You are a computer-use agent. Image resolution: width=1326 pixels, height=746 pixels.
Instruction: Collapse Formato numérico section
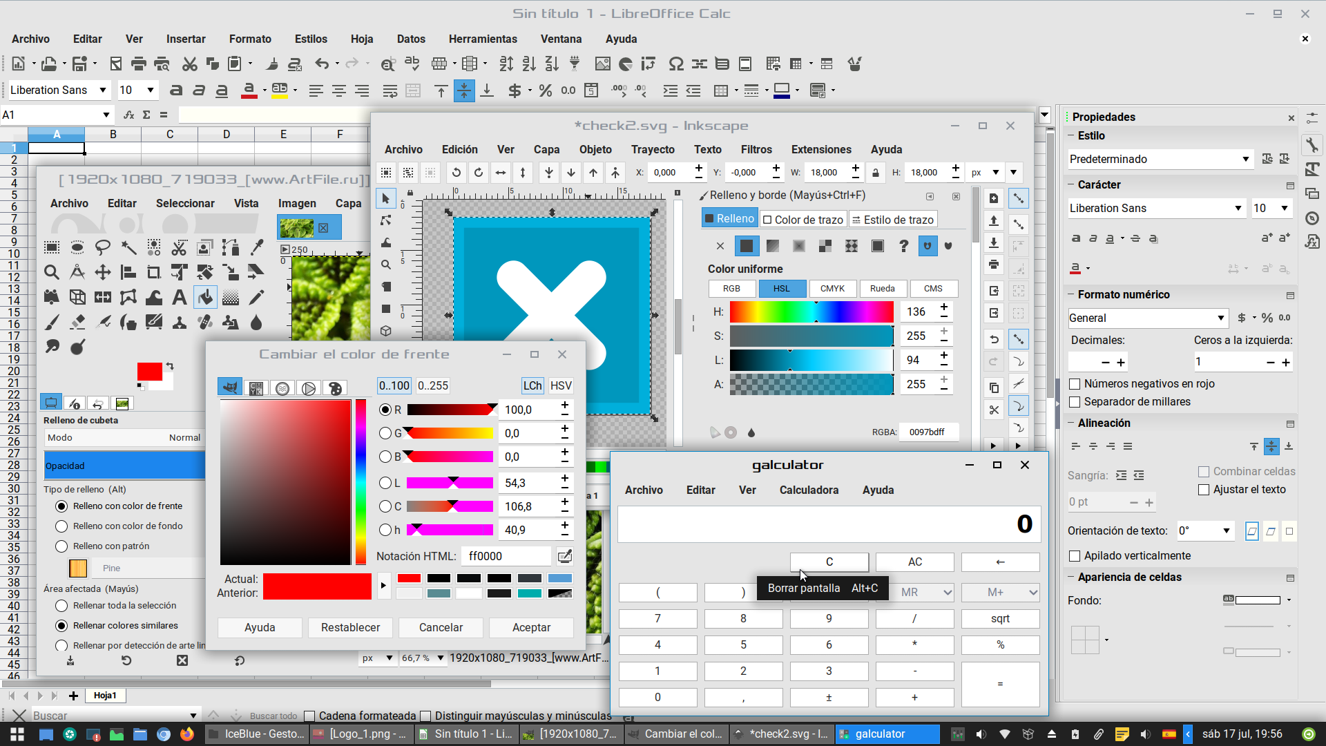point(1071,294)
